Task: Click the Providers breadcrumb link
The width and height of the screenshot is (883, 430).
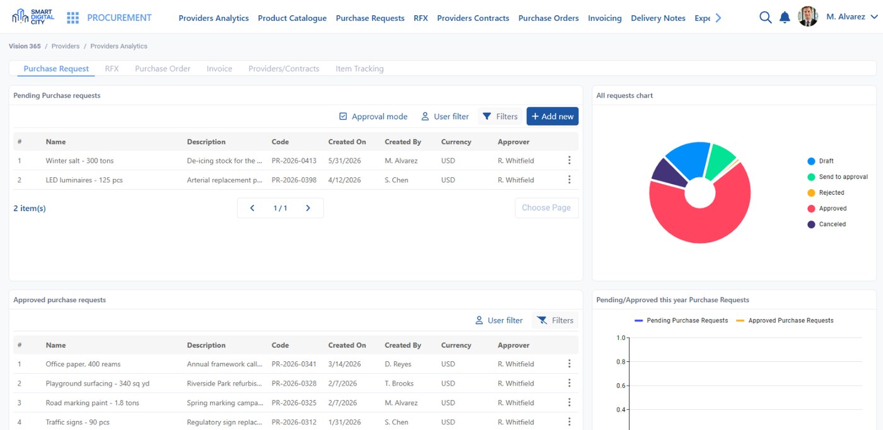Action: click(66, 46)
